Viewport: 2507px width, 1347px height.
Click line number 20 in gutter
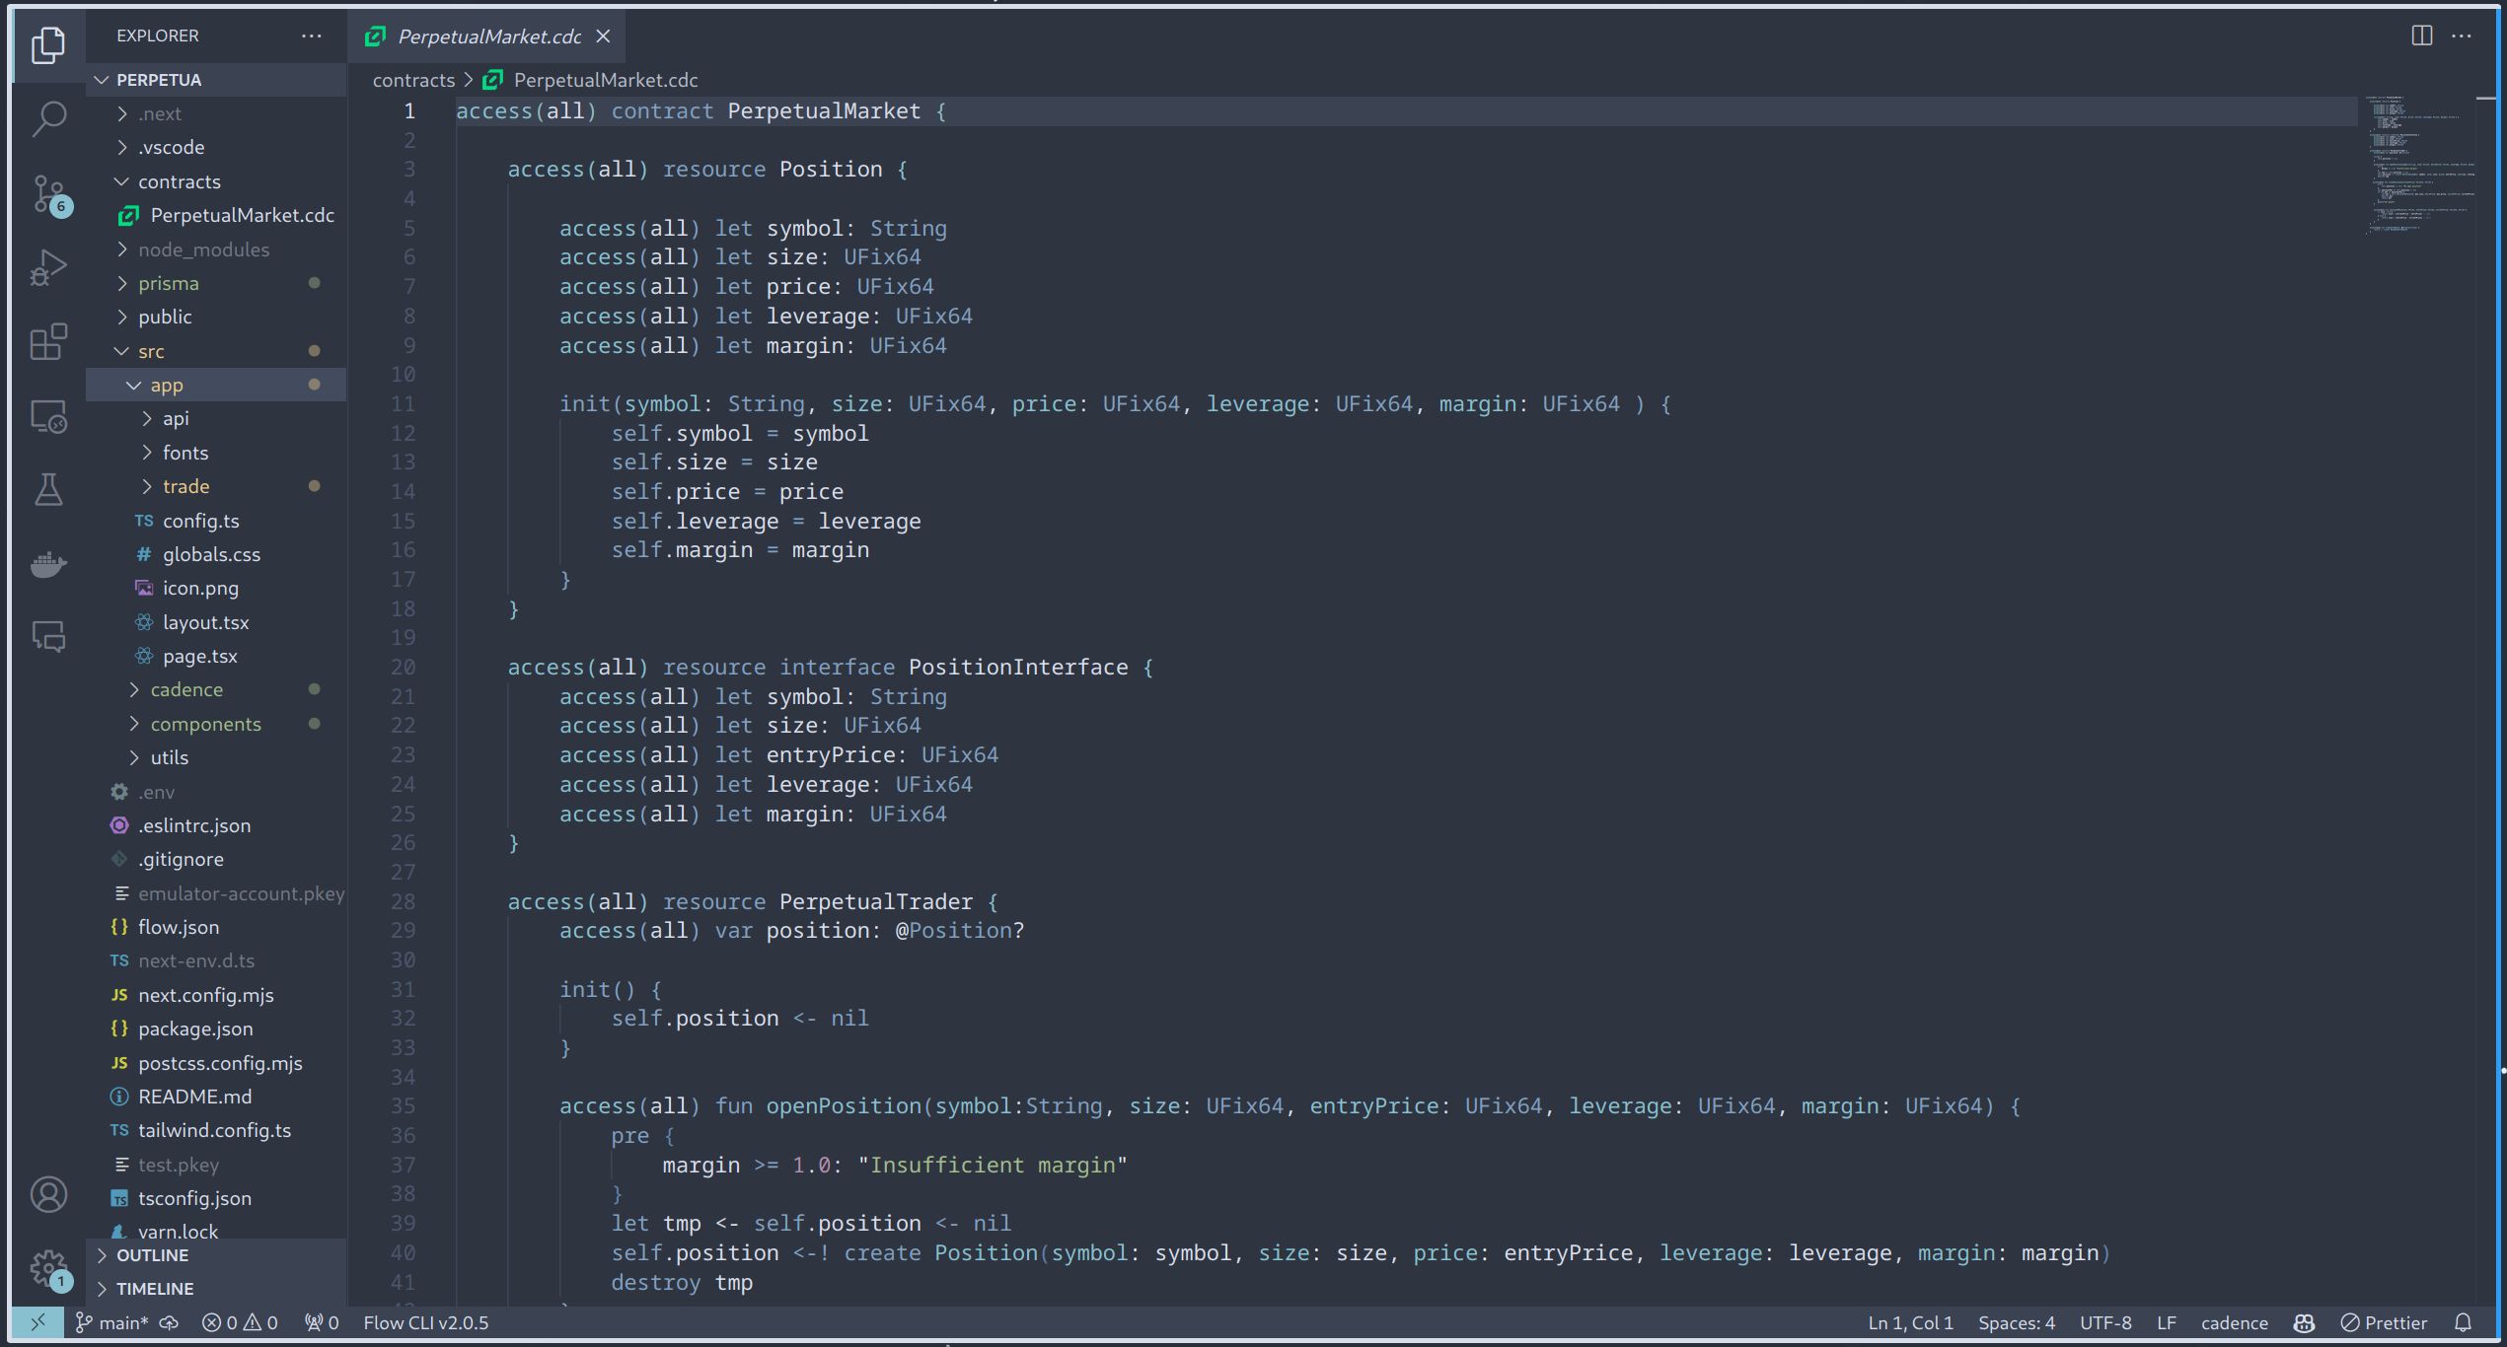pyautogui.click(x=403, y=668)
